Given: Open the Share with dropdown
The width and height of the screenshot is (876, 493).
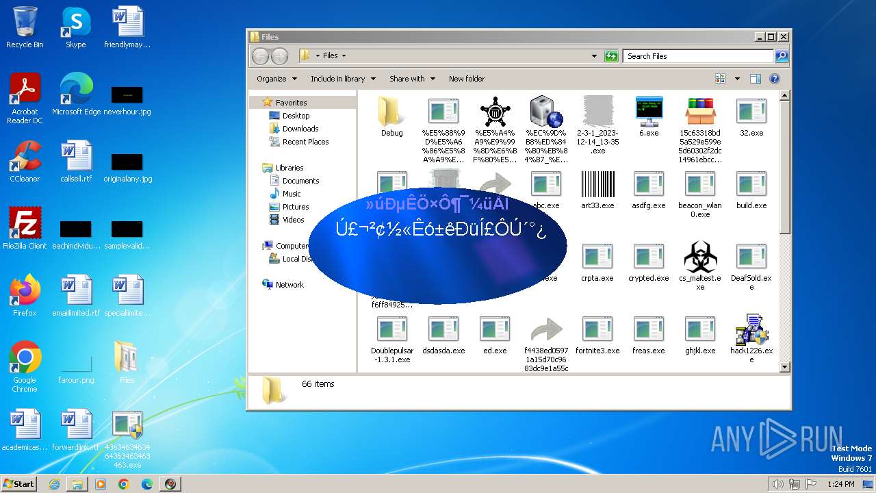Looking at the screenshot, I should click(x=413, y=79).
